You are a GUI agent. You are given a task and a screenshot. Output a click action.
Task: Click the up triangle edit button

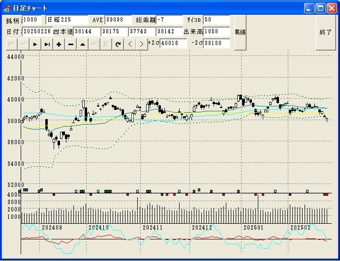coord(83,44)
